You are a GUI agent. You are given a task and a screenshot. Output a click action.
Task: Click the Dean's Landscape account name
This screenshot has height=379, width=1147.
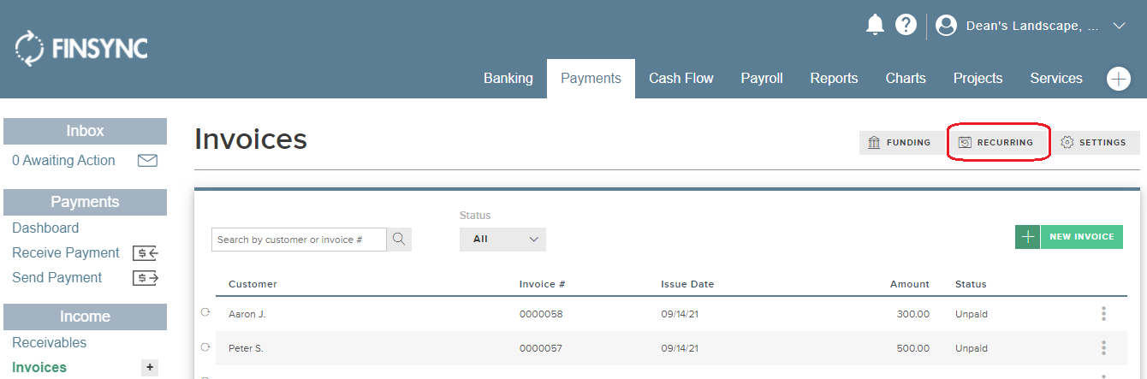1032,26
